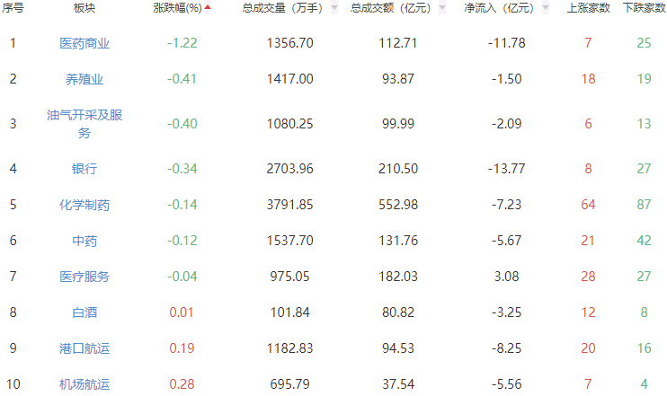Image resolution: width=667 pixels, height=396 pixels.
Task: Open the 港口航运 sector link
Action: [84, 348]
